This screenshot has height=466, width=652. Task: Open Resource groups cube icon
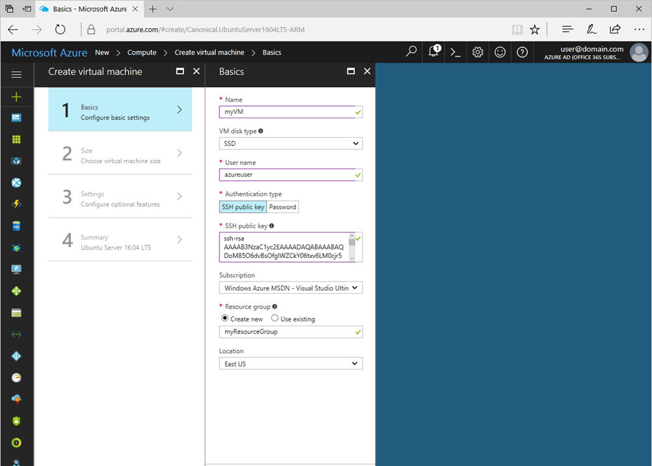tap(16, 161)
